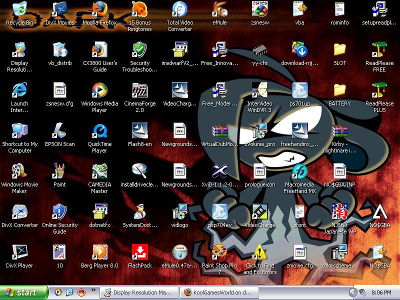Open Windows Media Player desktop shortcut

coord(99,90)
